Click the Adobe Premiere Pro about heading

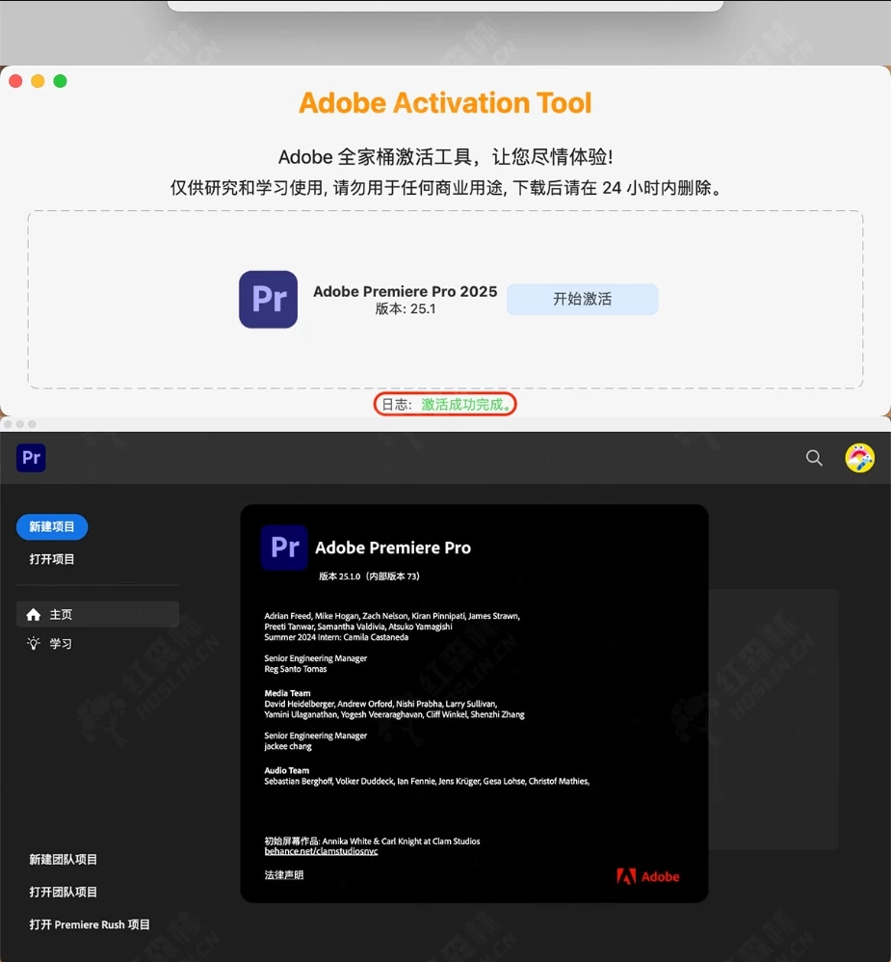[x=393, y=548]
